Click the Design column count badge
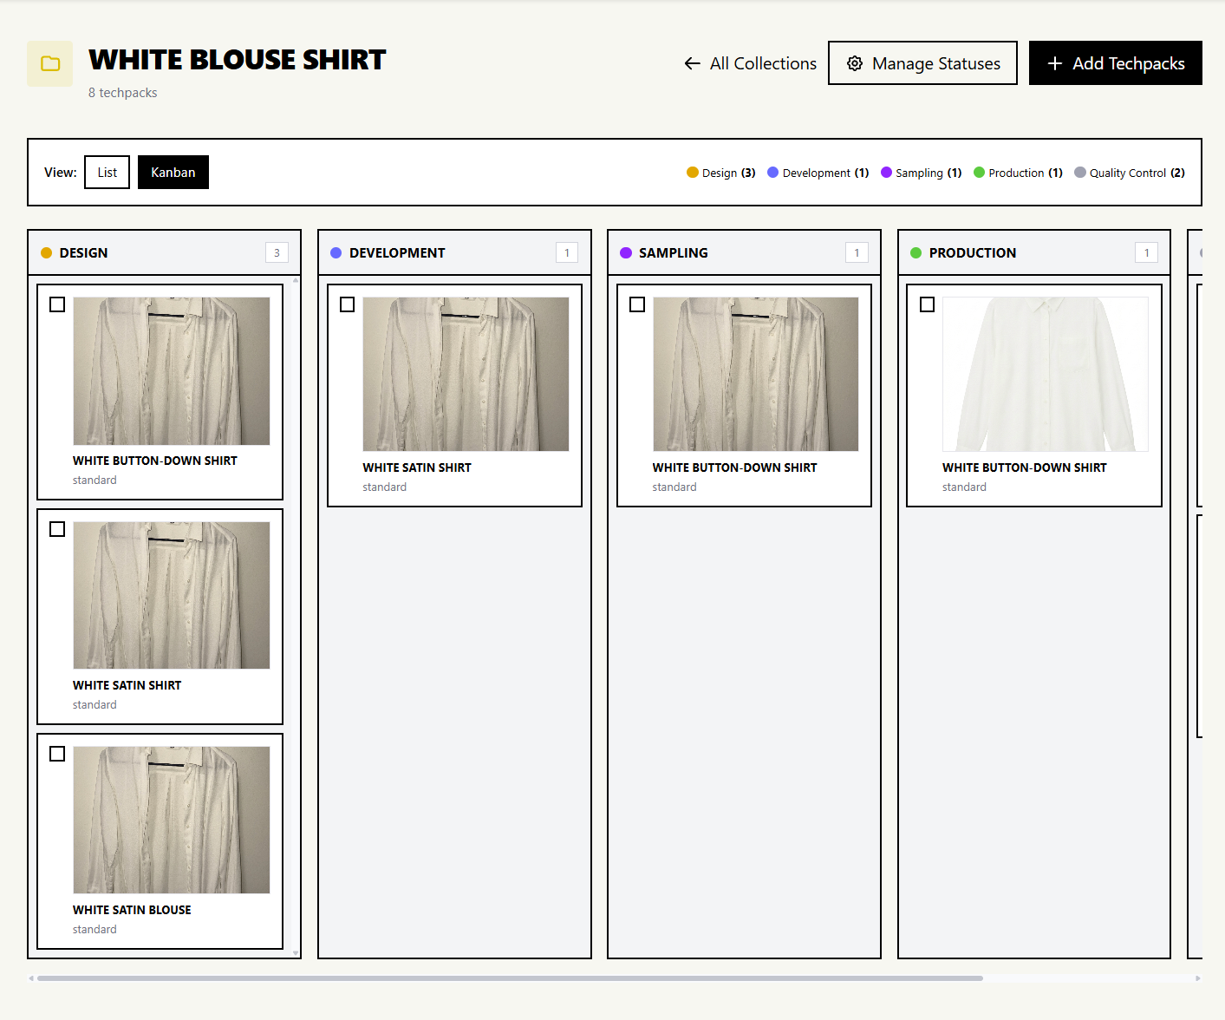Image resolution: width=1225 pixels, height=1020 pixels. (x=277, y=253)
